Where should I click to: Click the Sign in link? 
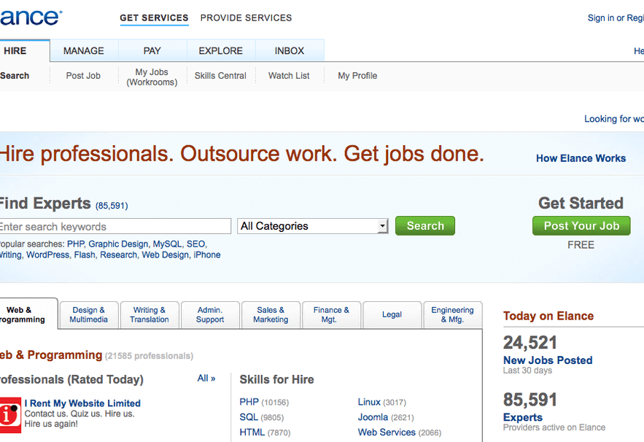click(601, 18)
